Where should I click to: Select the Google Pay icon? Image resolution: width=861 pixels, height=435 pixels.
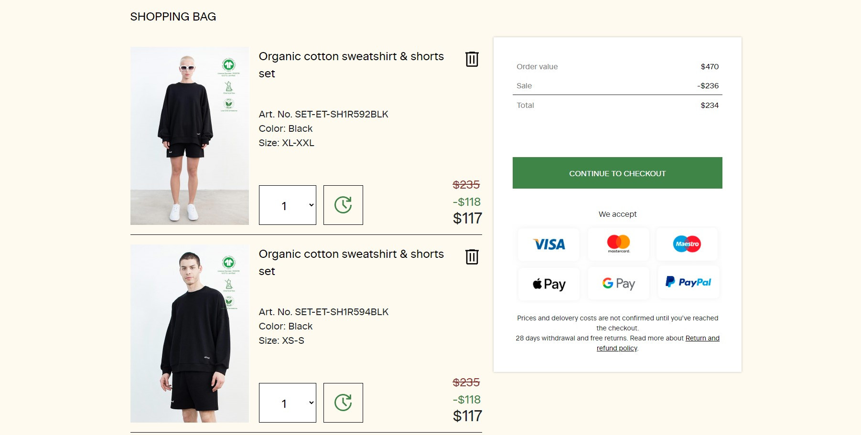[x=618, y=284]
